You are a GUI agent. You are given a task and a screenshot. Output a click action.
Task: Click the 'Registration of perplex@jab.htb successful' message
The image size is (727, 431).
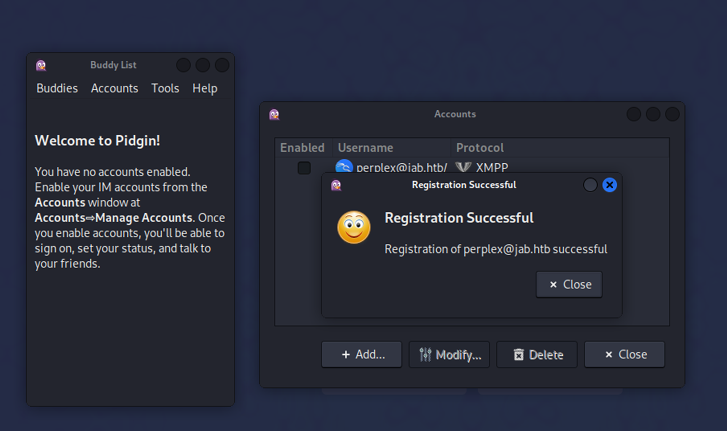click(x=496, y=249)
